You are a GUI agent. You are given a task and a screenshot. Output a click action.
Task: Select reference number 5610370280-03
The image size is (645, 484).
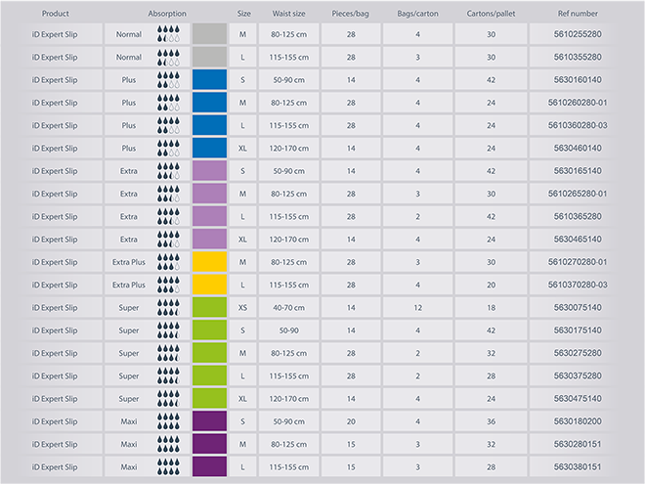pyautogui.click(x=578, y=285)
